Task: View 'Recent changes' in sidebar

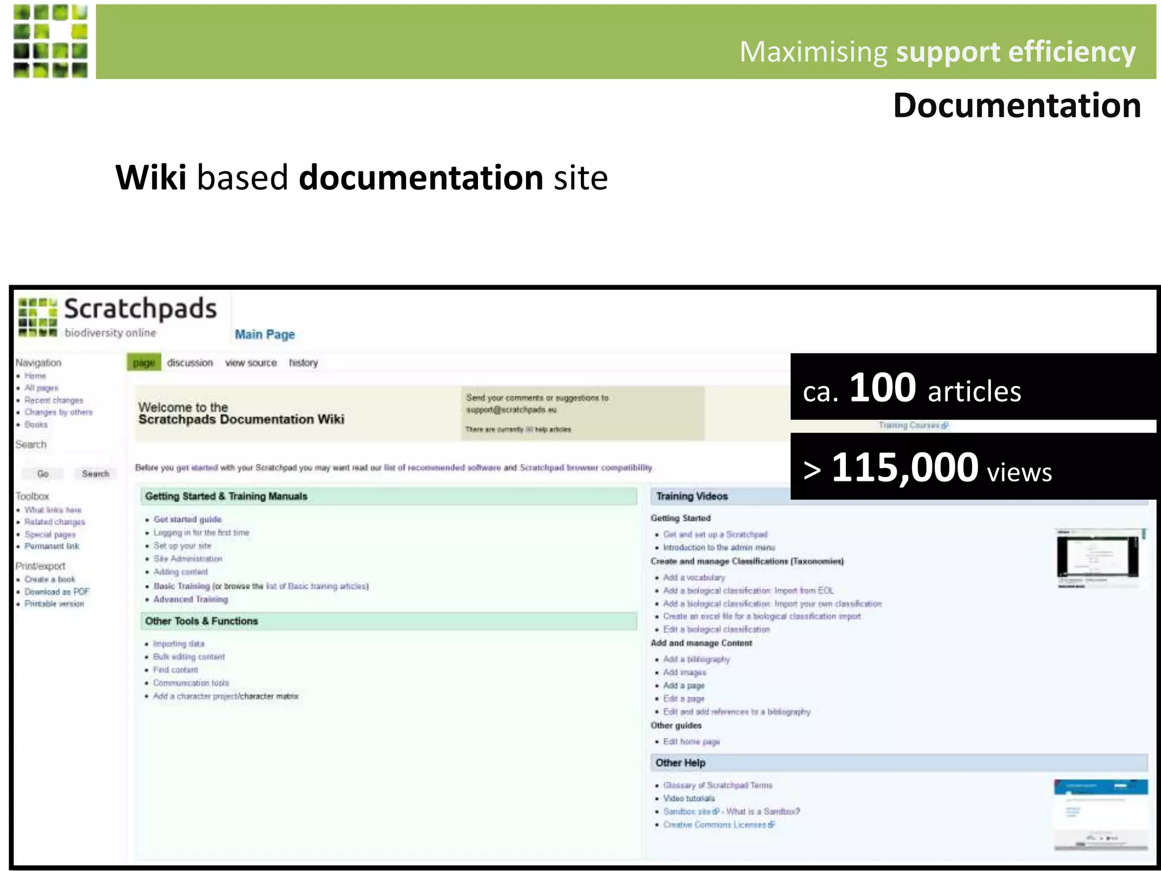Action: click(54, 400)
